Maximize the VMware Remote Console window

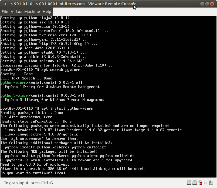(x=207, y=4)
